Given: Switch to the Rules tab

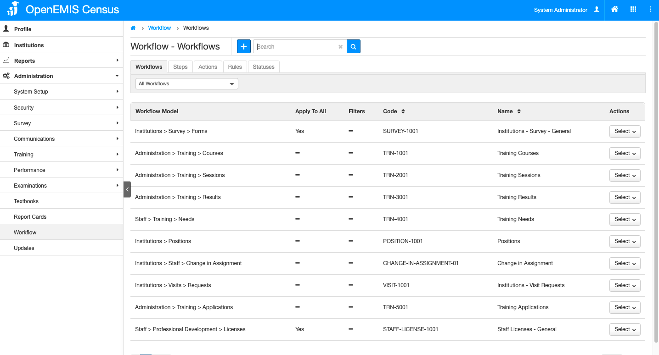Looking at the screenshot, I should point(235,67).
